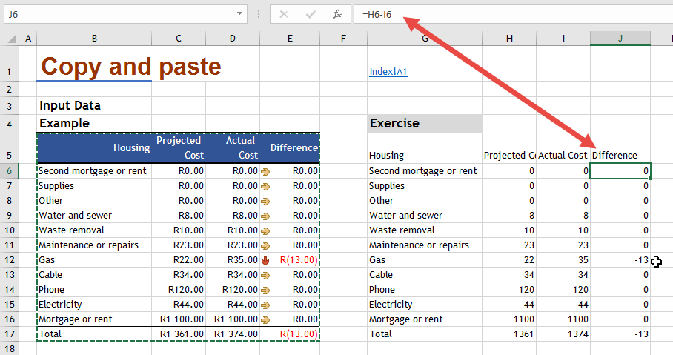673x355 pixels.
Task: Select 'Water and sewer' in column B
Action: point(94,216)
